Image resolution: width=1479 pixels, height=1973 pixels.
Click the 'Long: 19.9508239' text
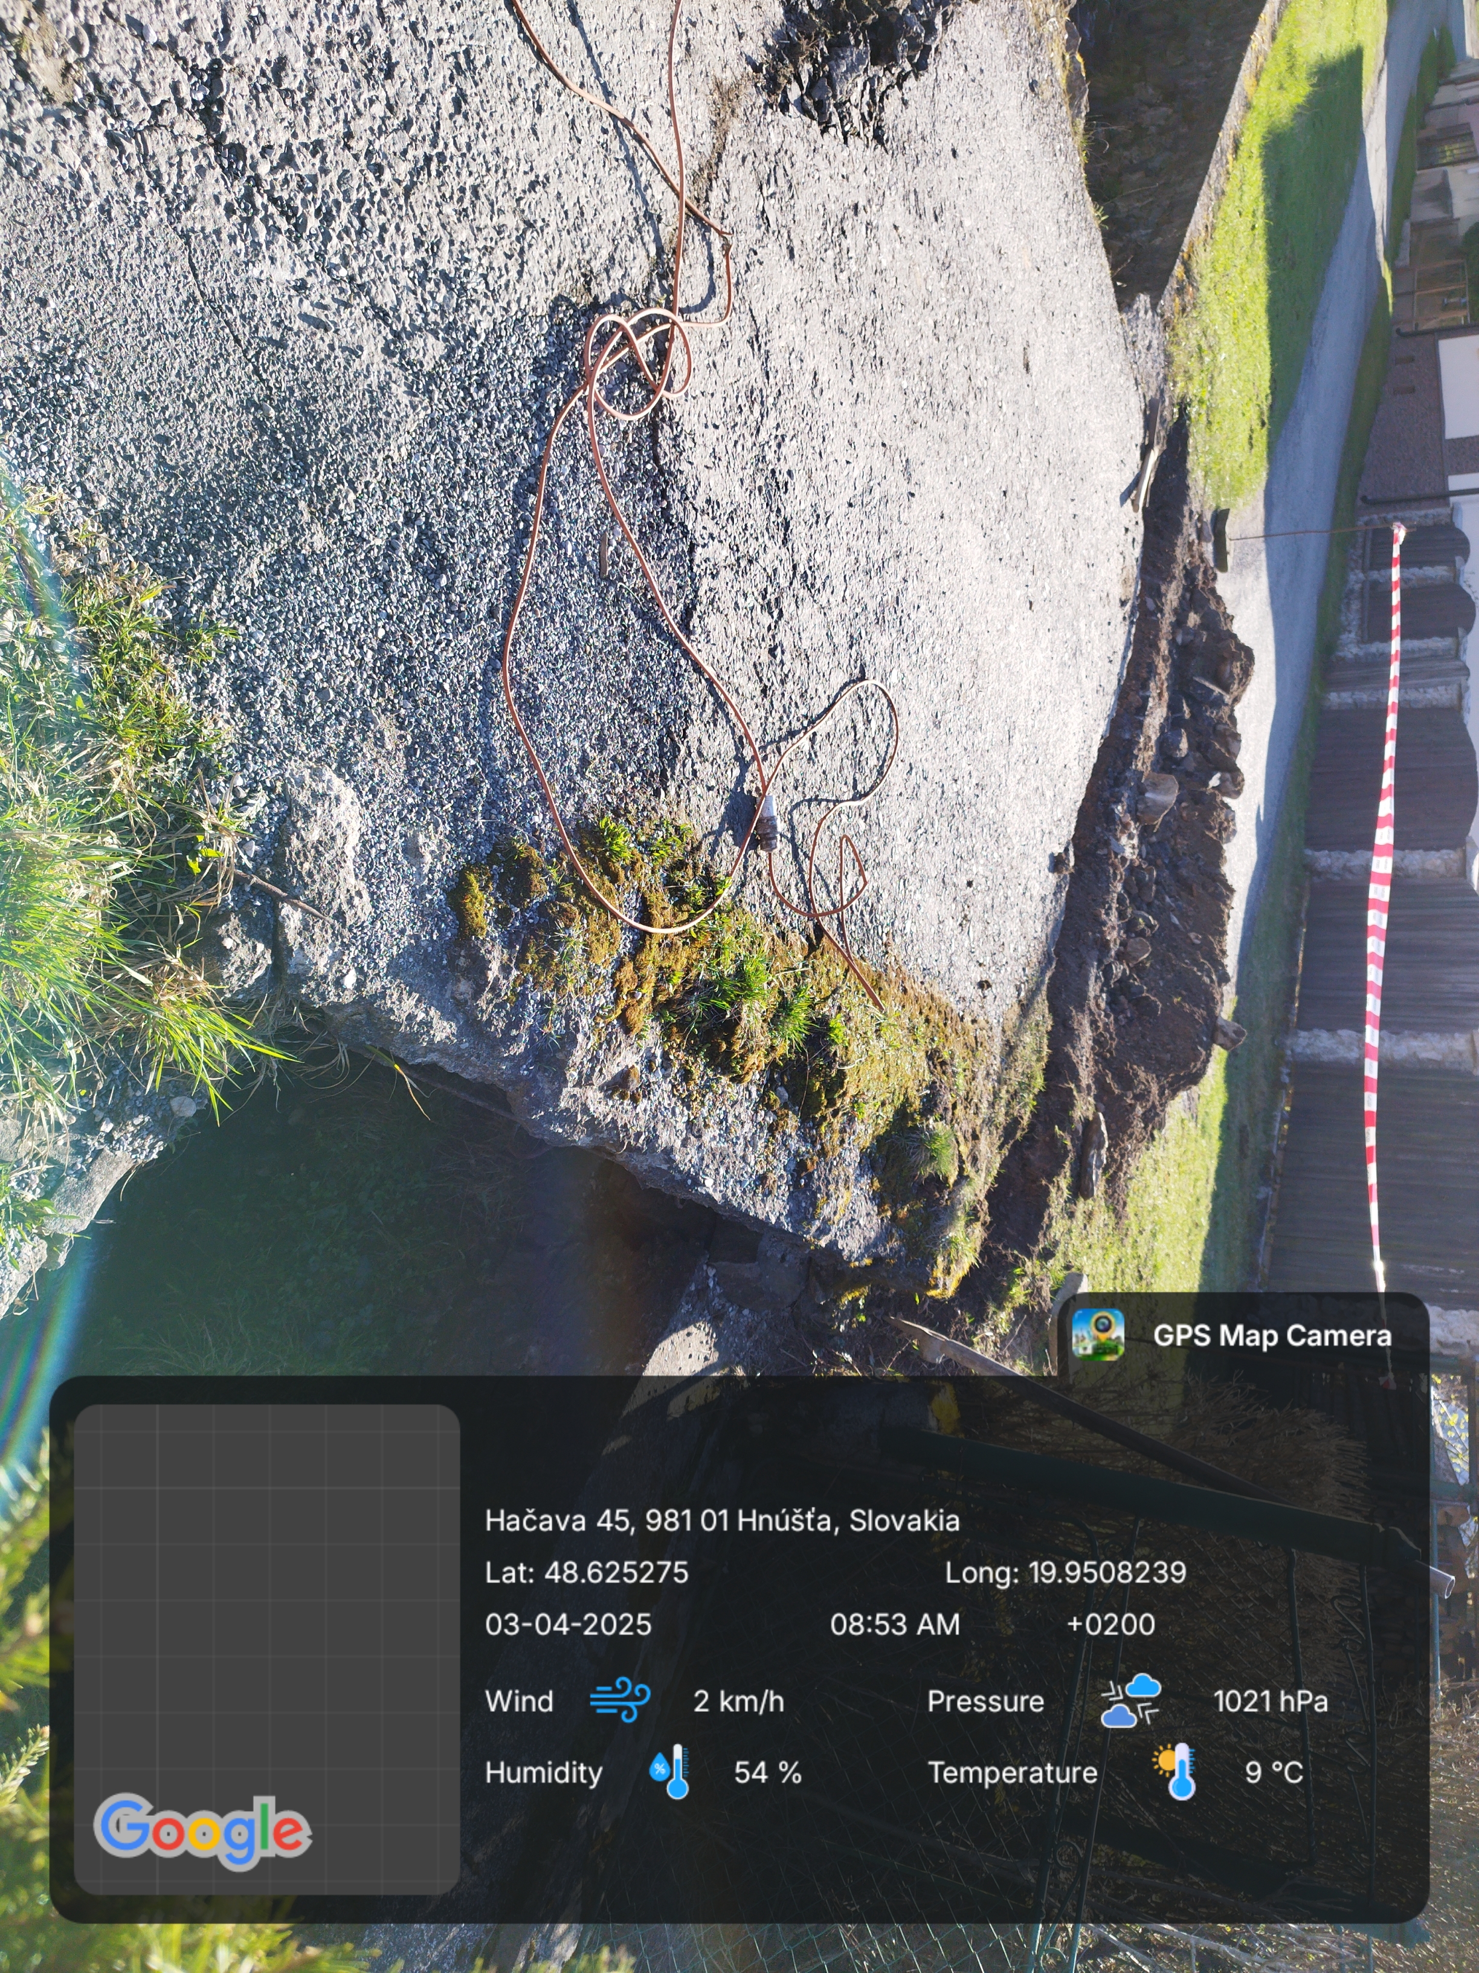pyautogui.click(x=1065, y=1572)
